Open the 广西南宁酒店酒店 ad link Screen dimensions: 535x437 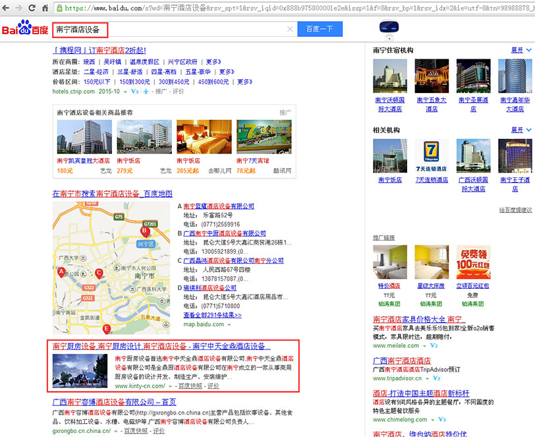402,361
